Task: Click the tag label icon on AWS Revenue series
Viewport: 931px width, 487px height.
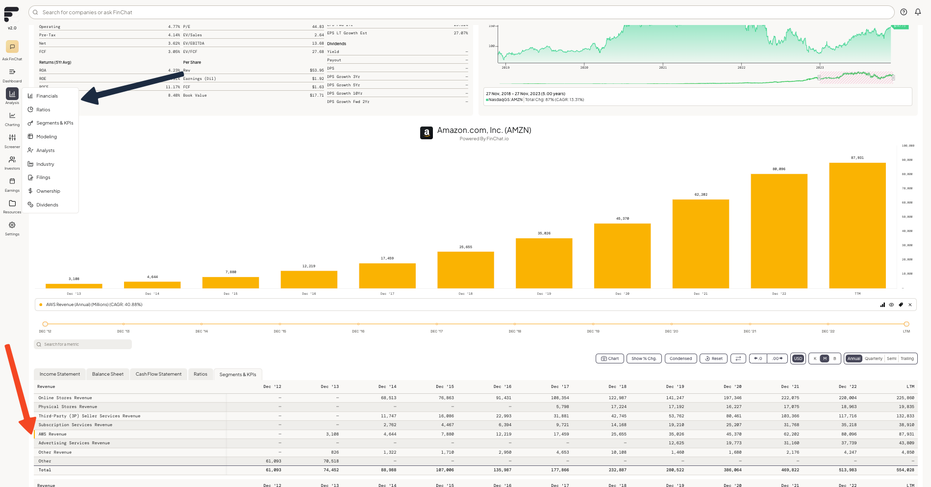Action: pyautogui.click(x=901, y=305)
